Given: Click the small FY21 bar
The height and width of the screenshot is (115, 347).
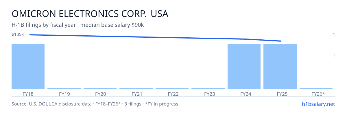Looking at the screenshot, I should 136,88.
